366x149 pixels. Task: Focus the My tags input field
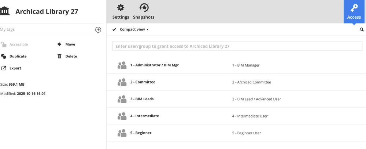[47, 29]
